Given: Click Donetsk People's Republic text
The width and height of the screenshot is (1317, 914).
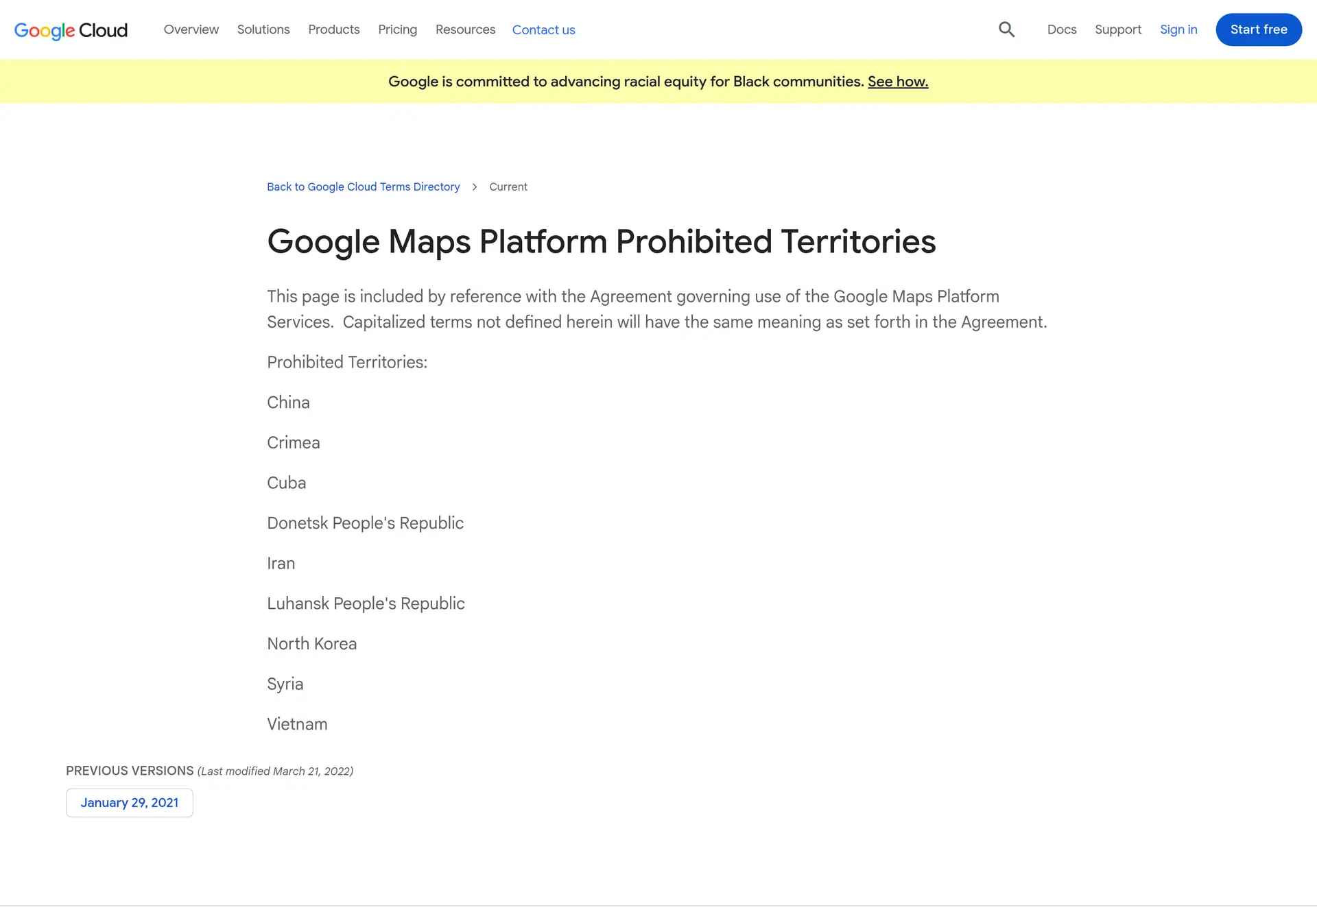Looking at the screenshot, I should coord(366,523).
